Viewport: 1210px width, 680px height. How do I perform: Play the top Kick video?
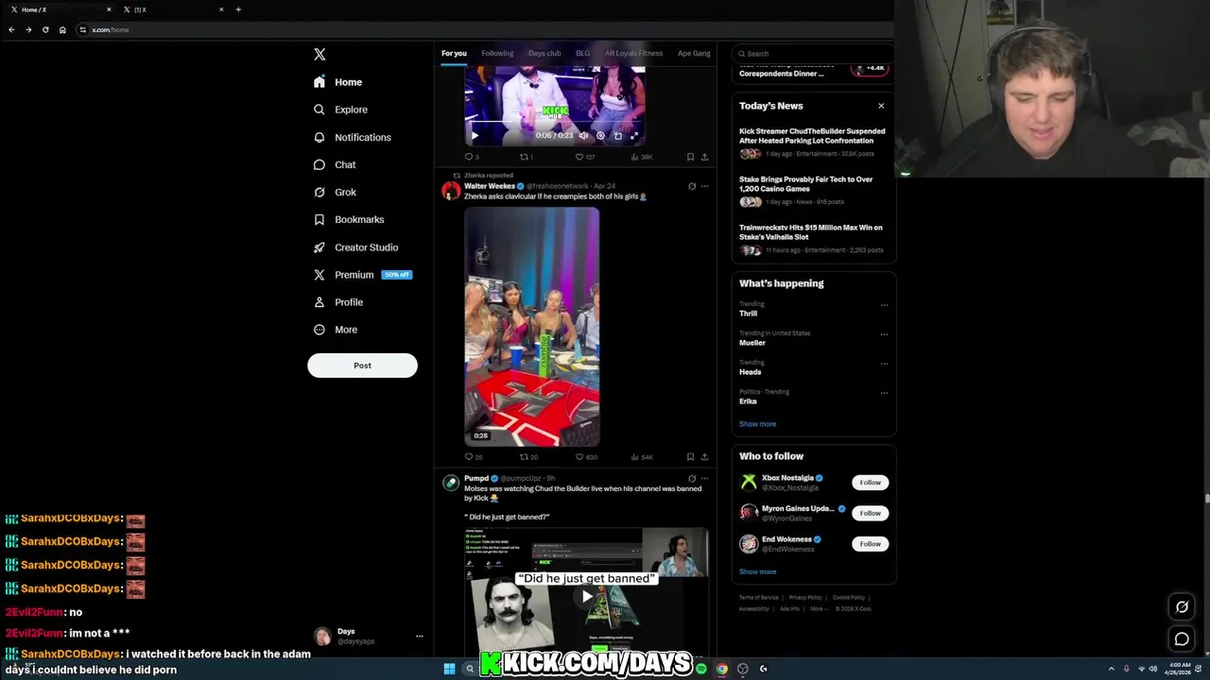[475, 136]
